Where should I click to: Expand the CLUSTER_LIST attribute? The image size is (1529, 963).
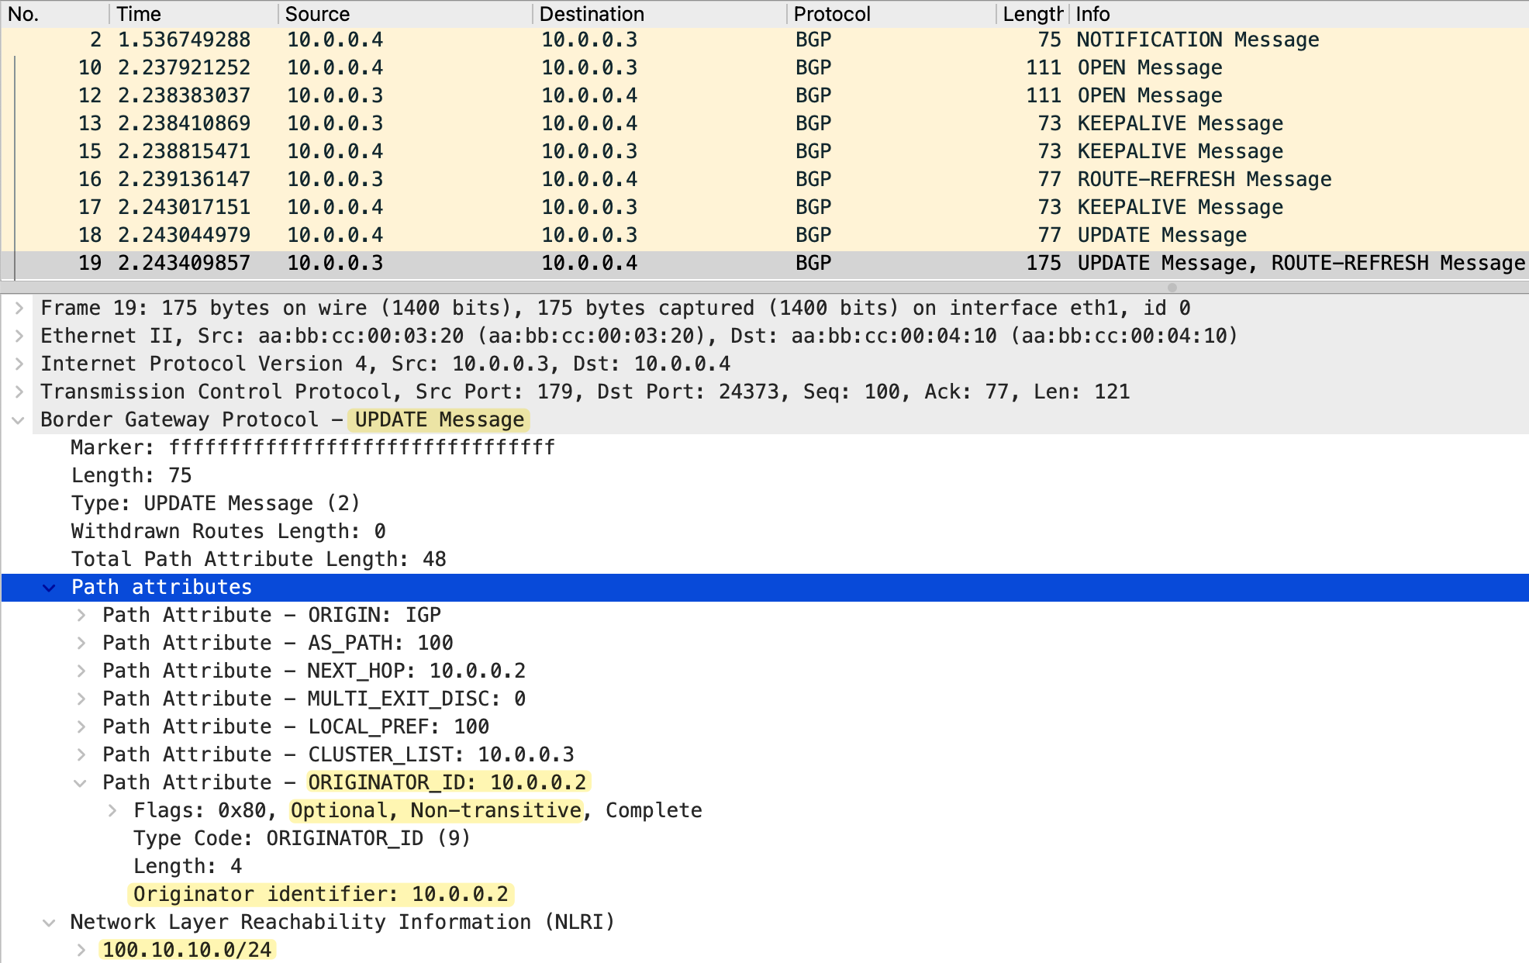click(81, 754)
